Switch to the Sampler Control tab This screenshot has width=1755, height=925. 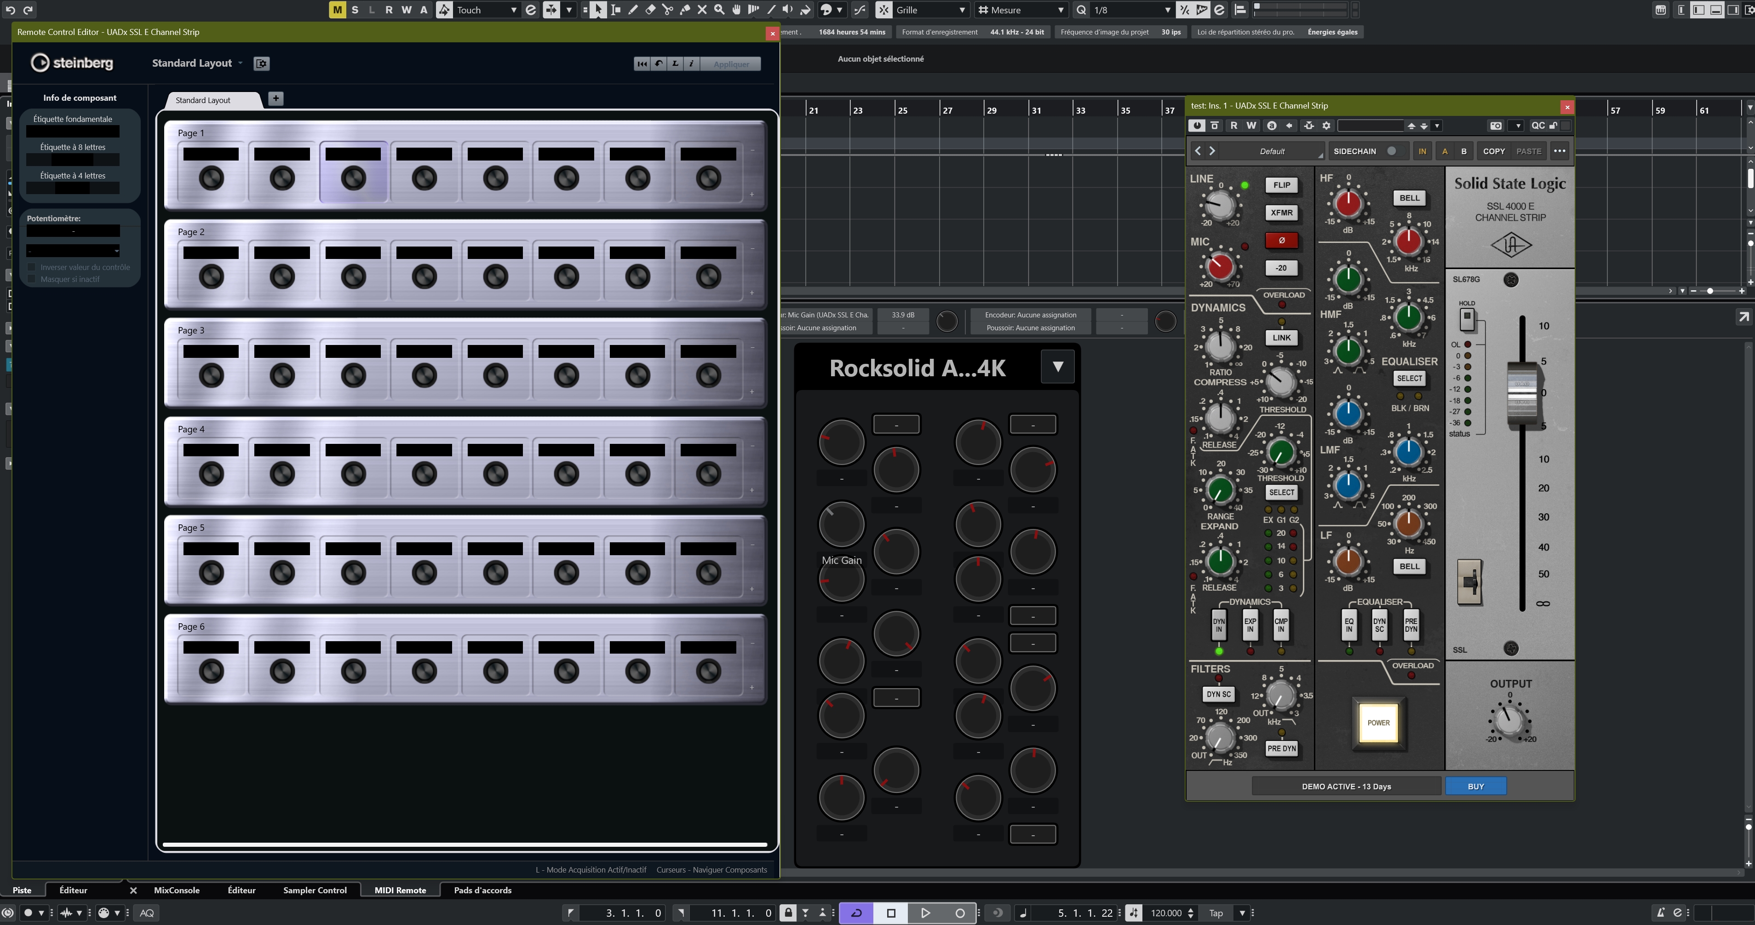pyautogui.click(x=315, y=890)
